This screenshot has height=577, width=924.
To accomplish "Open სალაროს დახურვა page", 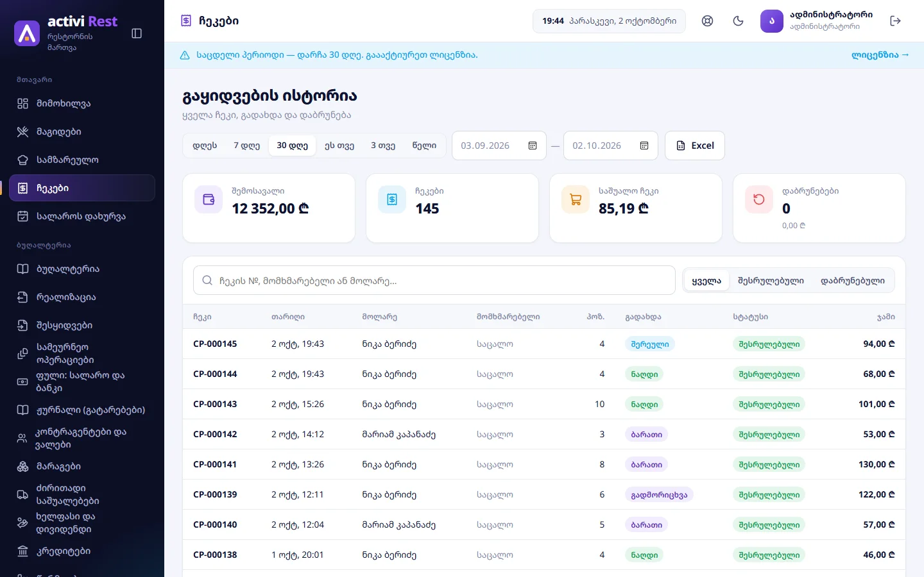I will (x=82, y=216).
